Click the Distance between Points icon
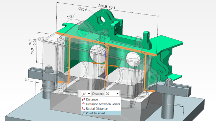 point(83,104)
